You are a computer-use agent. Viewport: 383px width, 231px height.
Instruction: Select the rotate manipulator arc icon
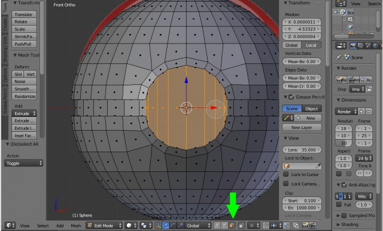173,226
